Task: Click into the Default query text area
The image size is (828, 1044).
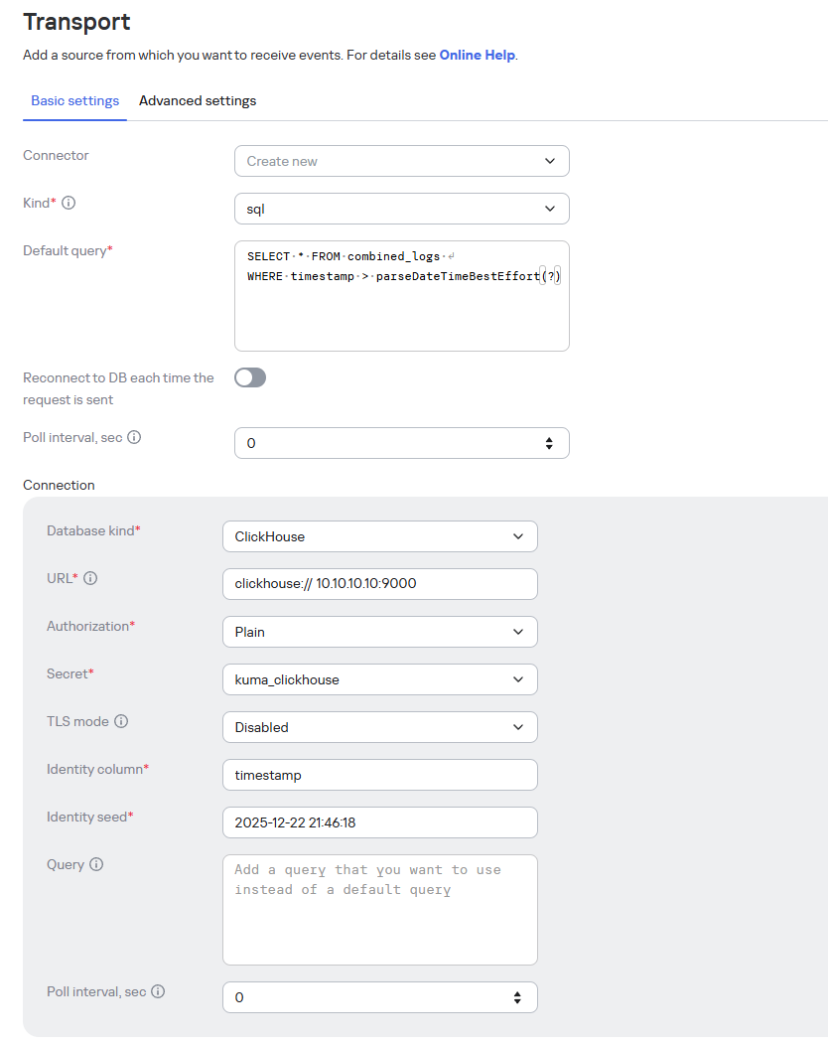Action: [x=401, y=308]
